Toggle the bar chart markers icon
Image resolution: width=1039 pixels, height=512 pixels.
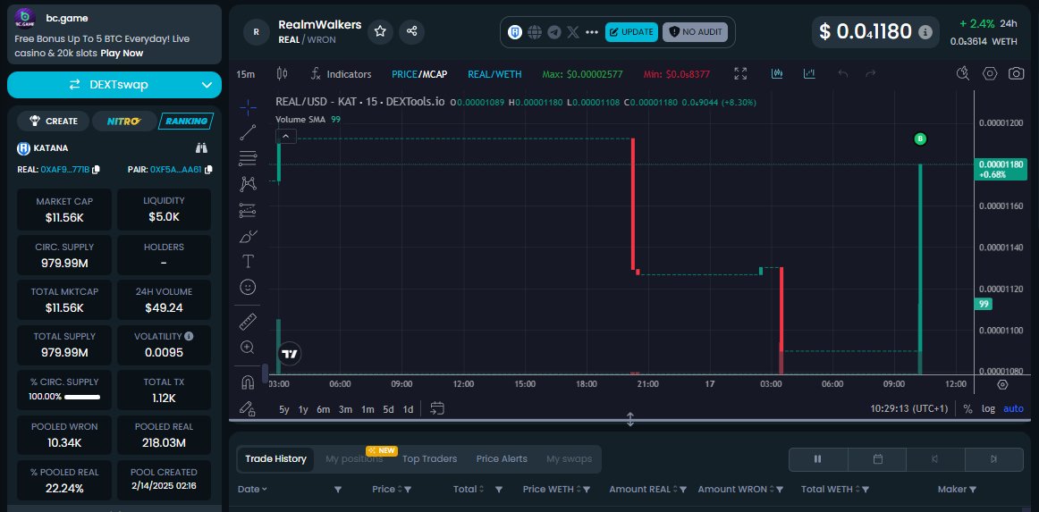coord(809,73)
